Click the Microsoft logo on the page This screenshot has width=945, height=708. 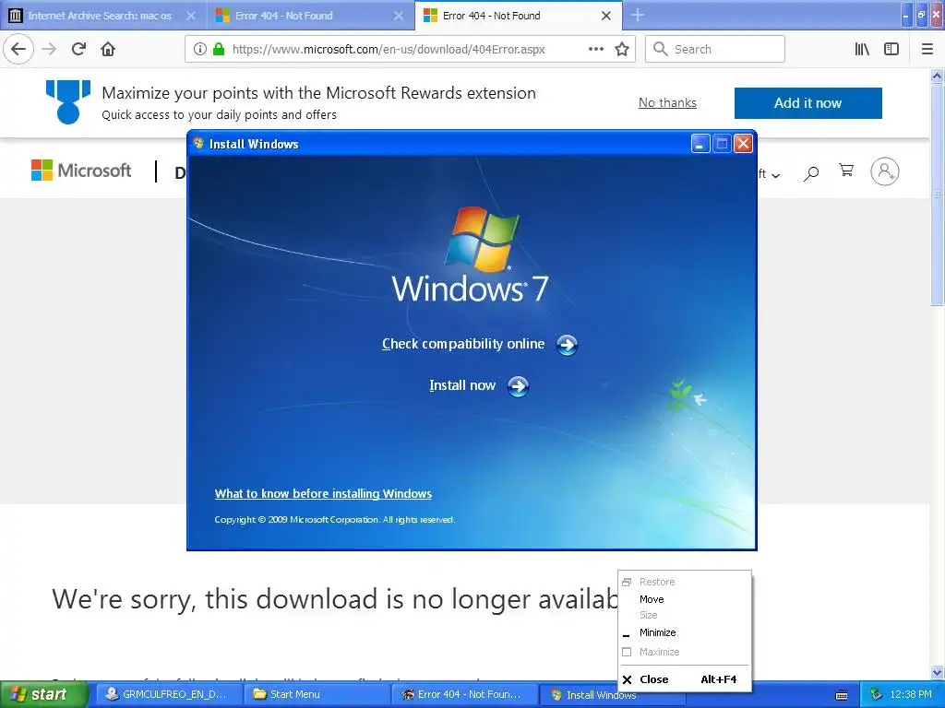81,171
